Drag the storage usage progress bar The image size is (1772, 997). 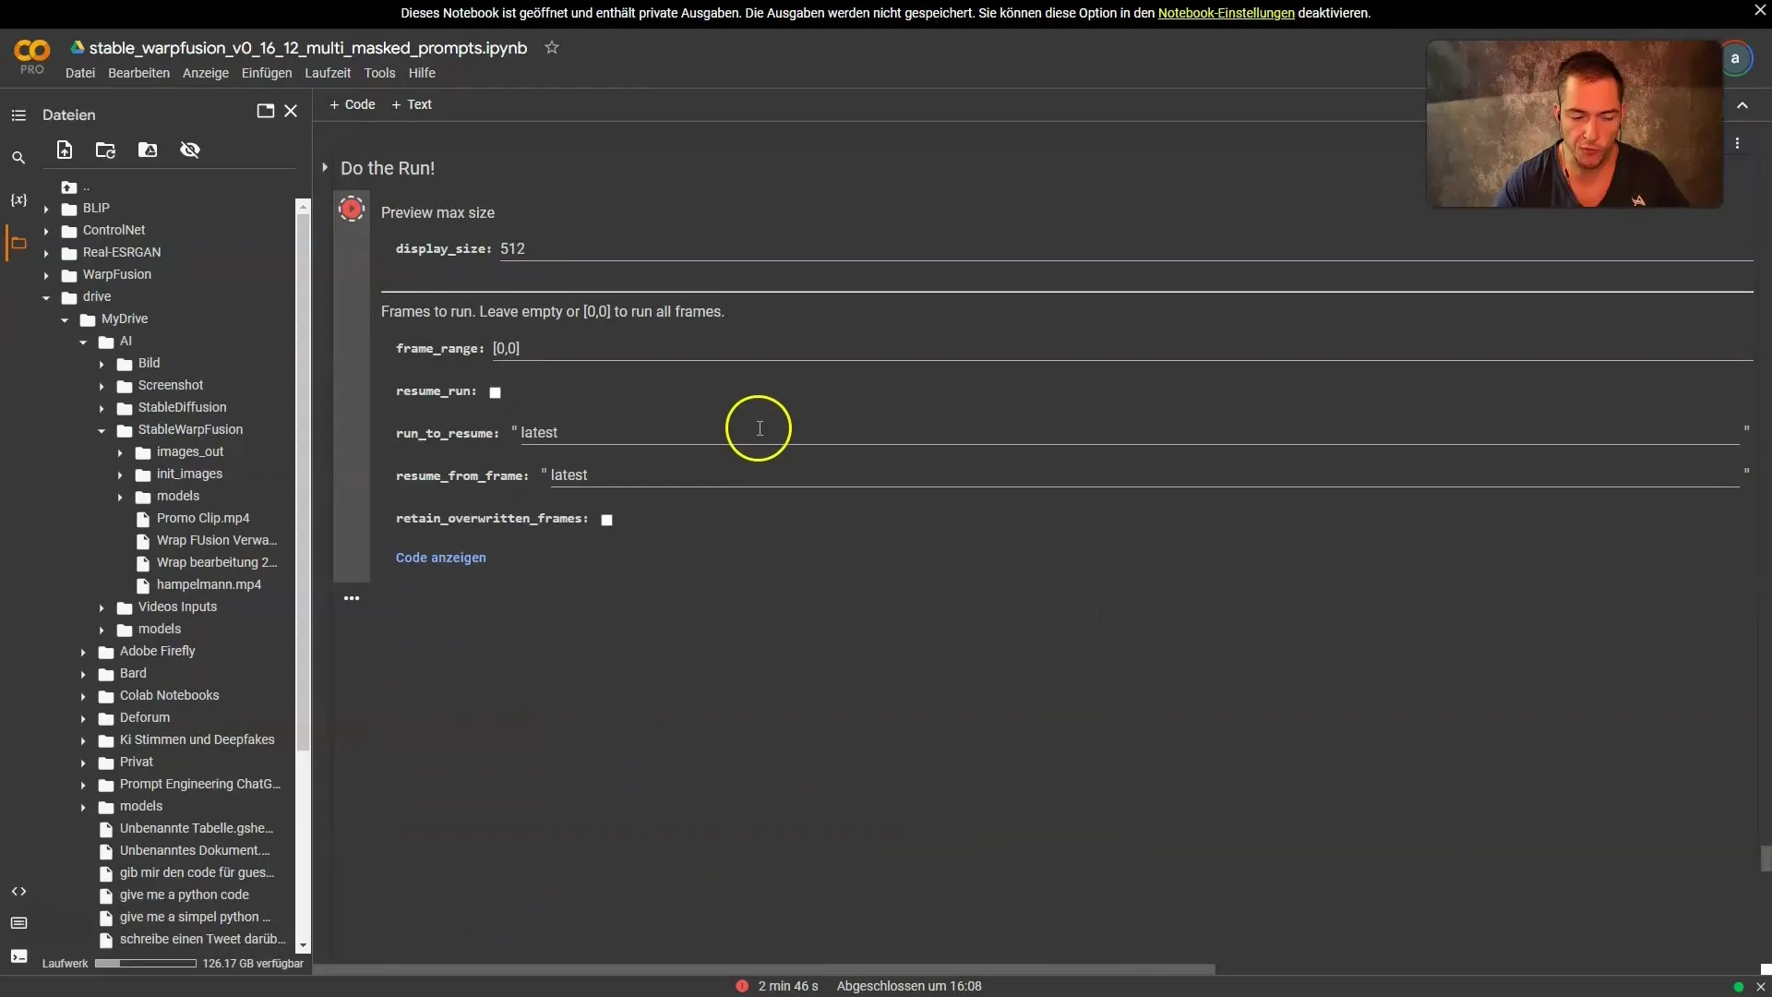(x=145, y=963)
